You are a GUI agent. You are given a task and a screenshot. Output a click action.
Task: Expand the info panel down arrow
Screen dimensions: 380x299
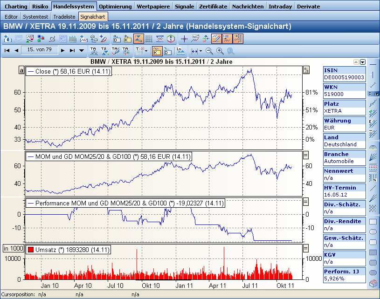tap(362, 62)
